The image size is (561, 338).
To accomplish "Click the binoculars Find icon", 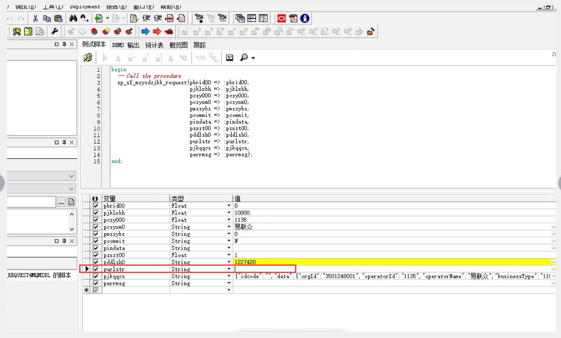I will [x=73, y=18].
